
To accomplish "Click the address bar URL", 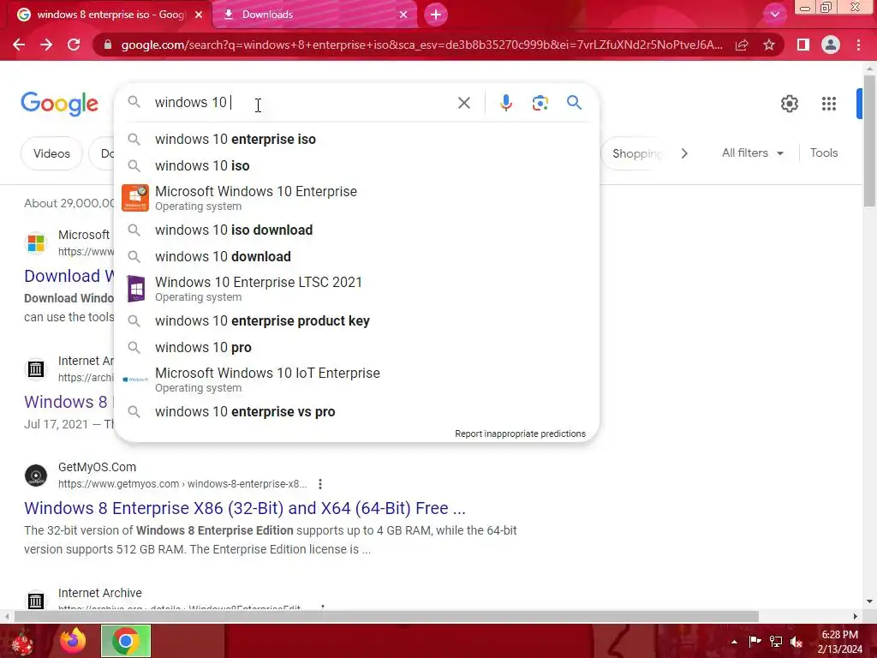I will [x=421, y=45].
